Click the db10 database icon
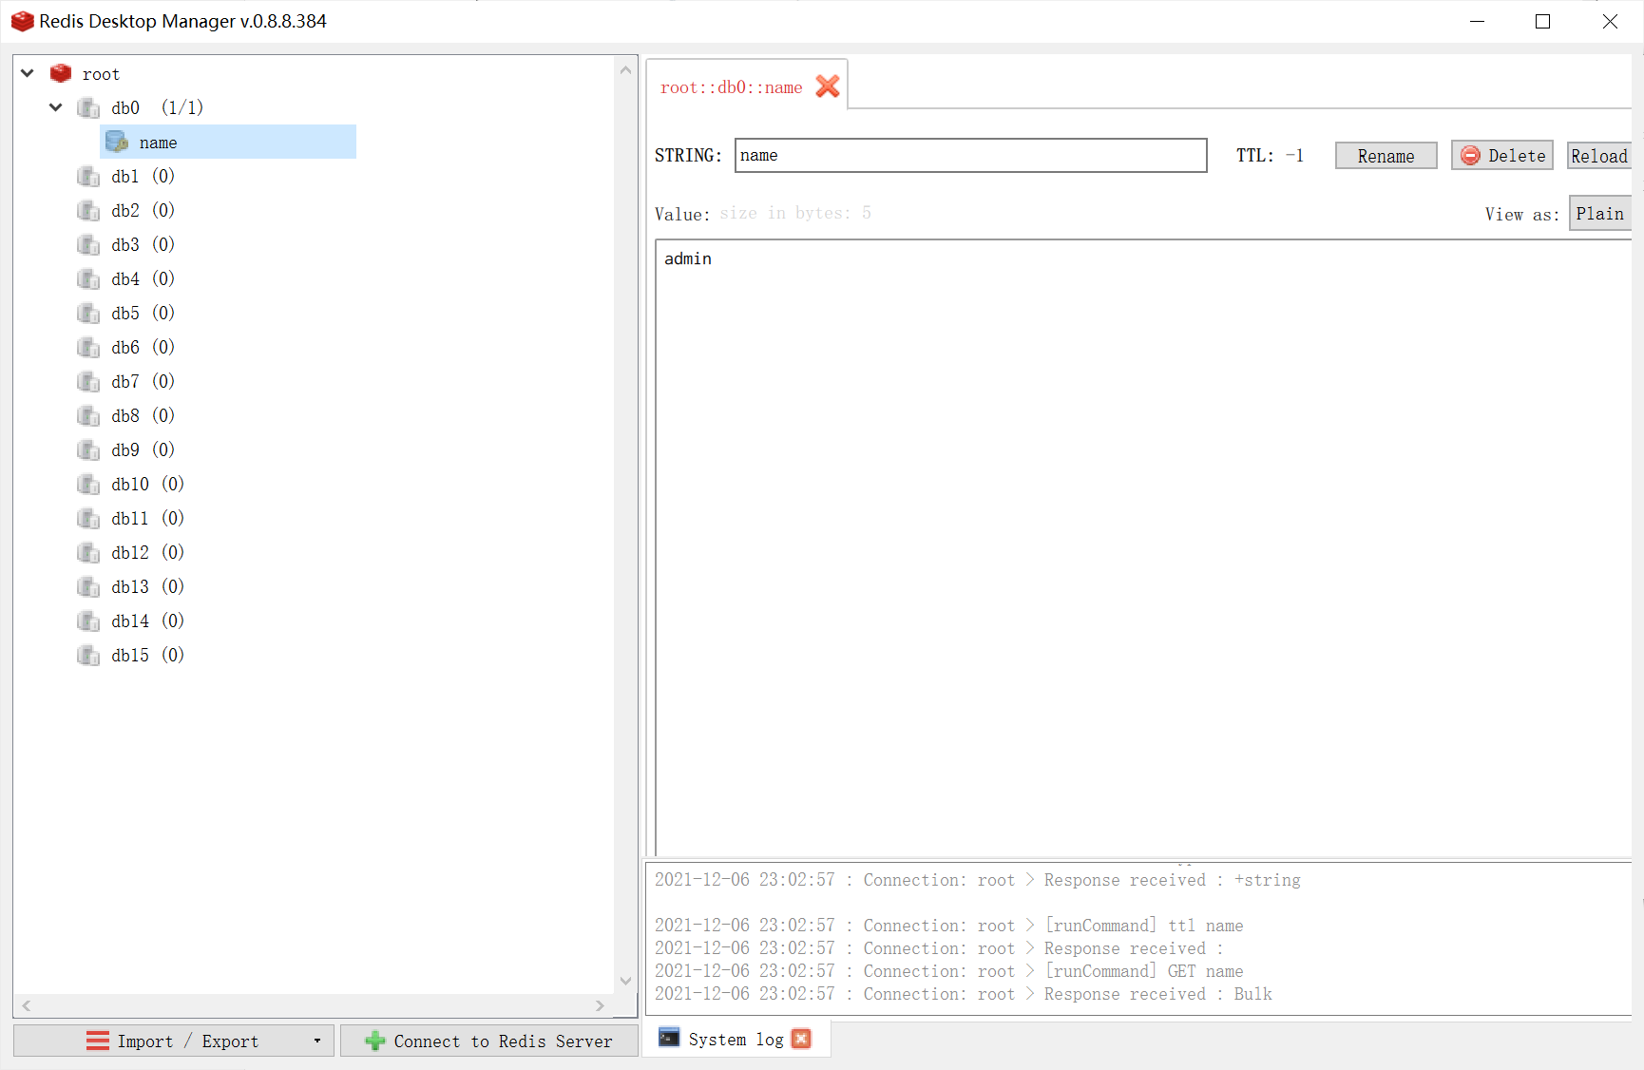 coord(88,484)
